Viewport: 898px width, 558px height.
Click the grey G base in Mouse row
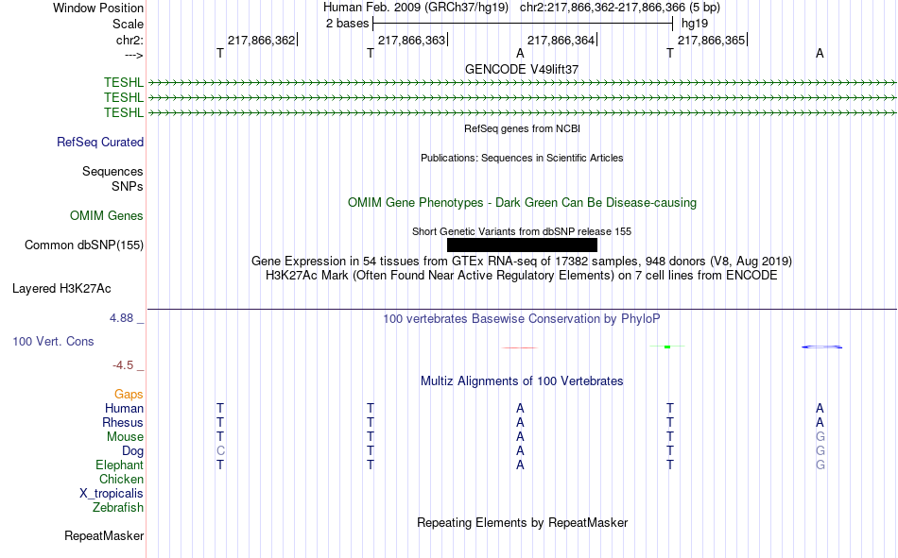point(820,436)
